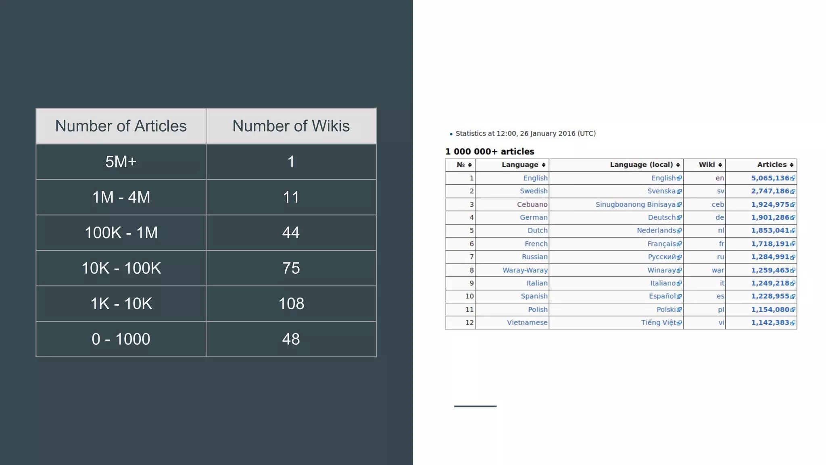Screen dimensions: 826x465
Task: Click external link icon beside 5,065,136
Action: coord(793,178)
